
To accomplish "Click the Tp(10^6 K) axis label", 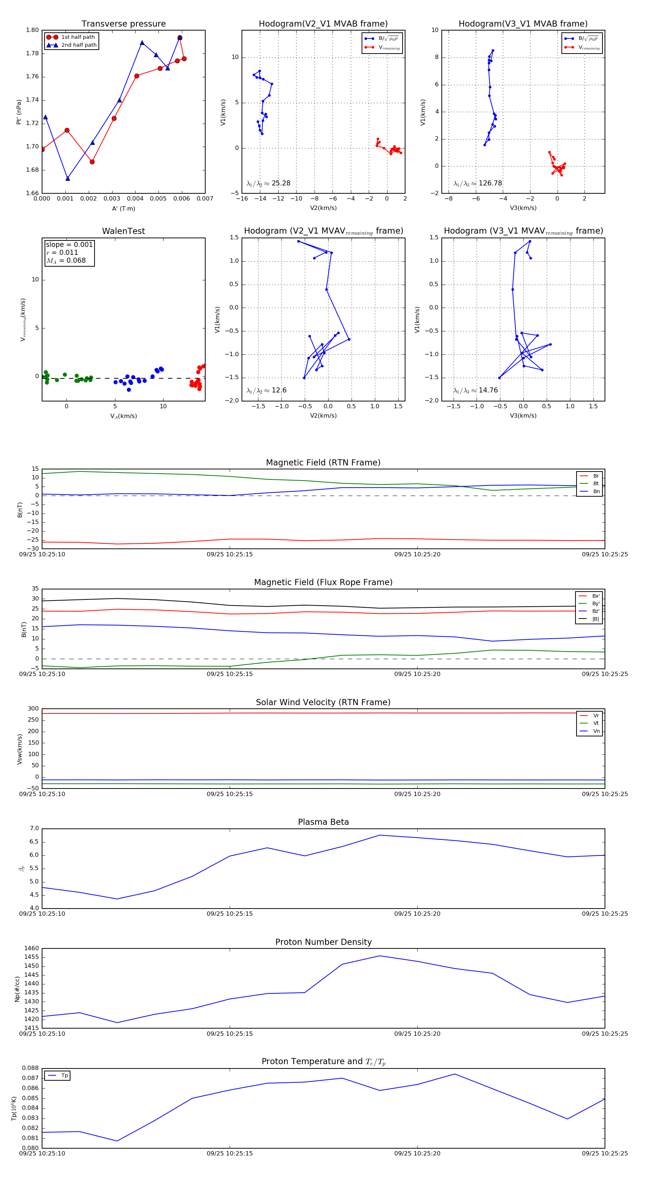I will pos(14,1109).
